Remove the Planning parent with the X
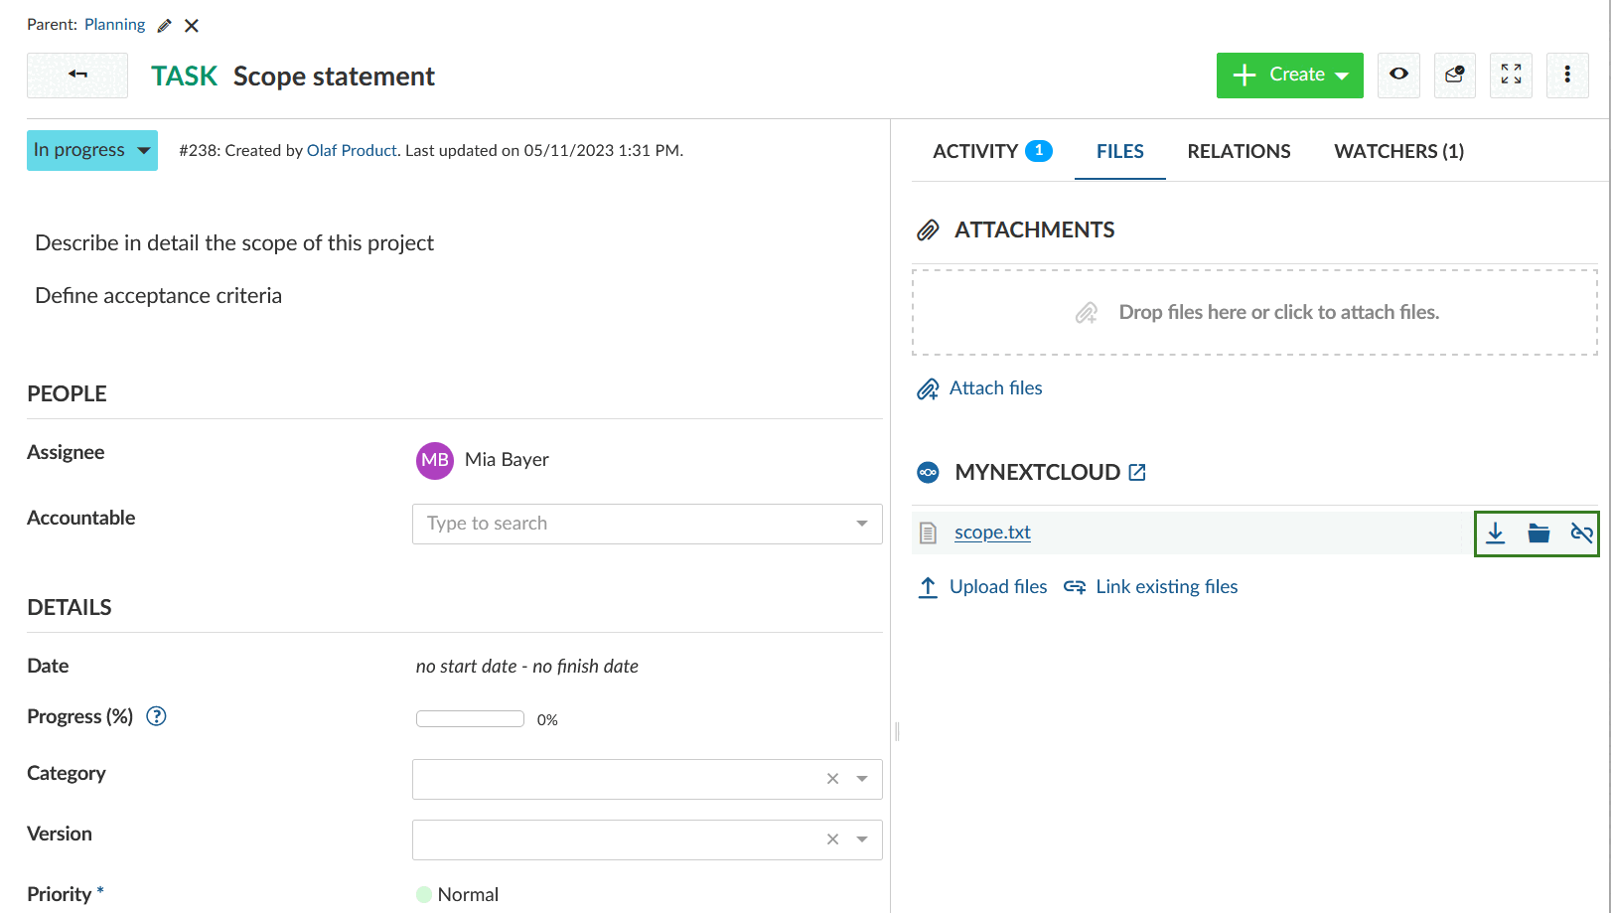1611x913 pixels. coord(191,25)
